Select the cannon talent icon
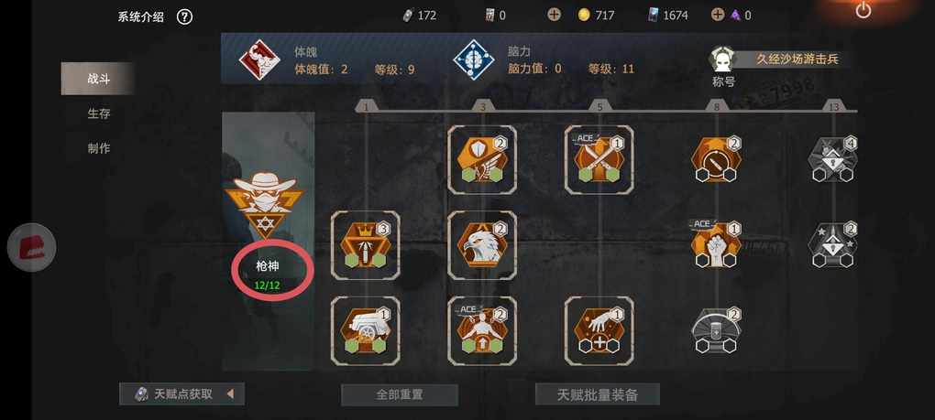 pos(366,330)
